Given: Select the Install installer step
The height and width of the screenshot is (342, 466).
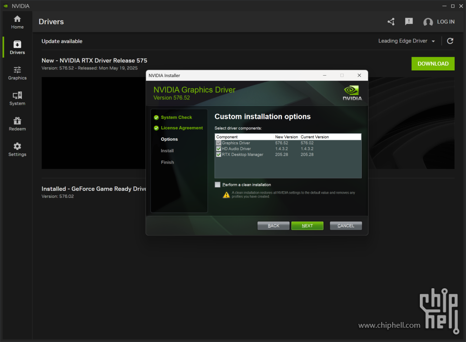Looking at the screenshot, I should pos(168,151).
